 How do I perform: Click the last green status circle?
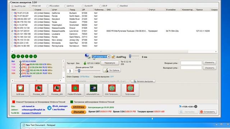coord(35,56)
